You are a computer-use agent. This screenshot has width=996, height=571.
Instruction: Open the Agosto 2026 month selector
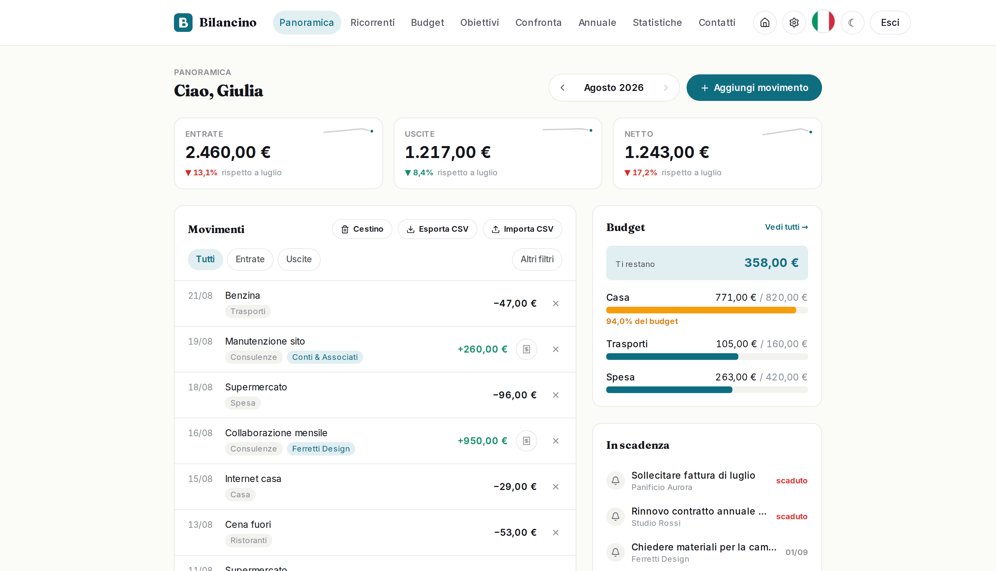[614, 87]
